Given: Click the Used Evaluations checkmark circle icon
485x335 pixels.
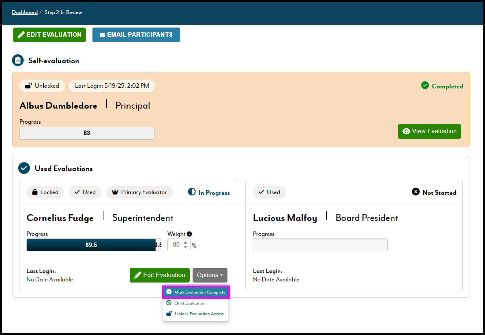Looking at the screenshot, I should (24, 168).
